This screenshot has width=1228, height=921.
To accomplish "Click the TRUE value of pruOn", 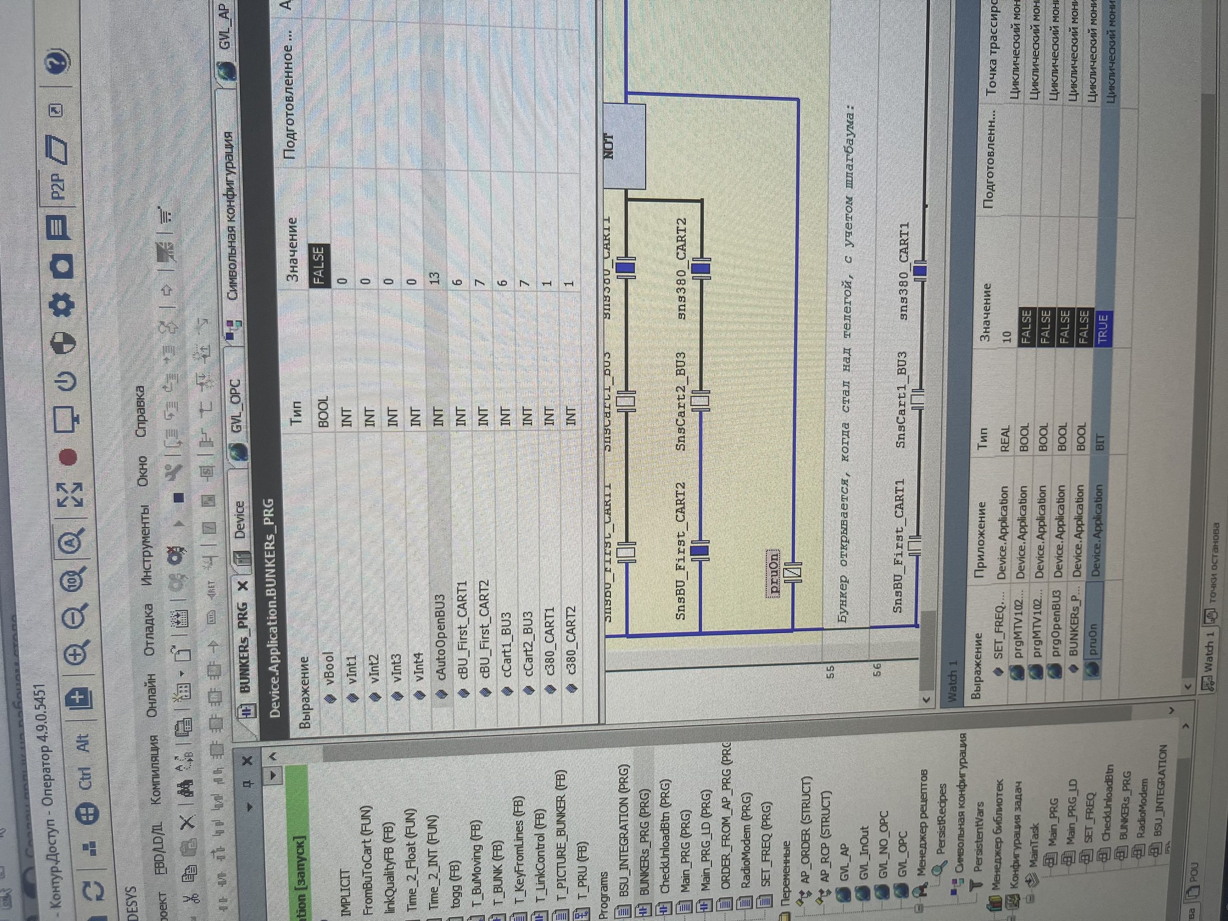I will pyautogui.click(x=1102, y=328).
